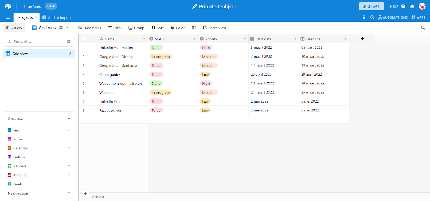The image size is (430, 201).
Task: Click the help question mark icon
Action: tap(403, 6)
